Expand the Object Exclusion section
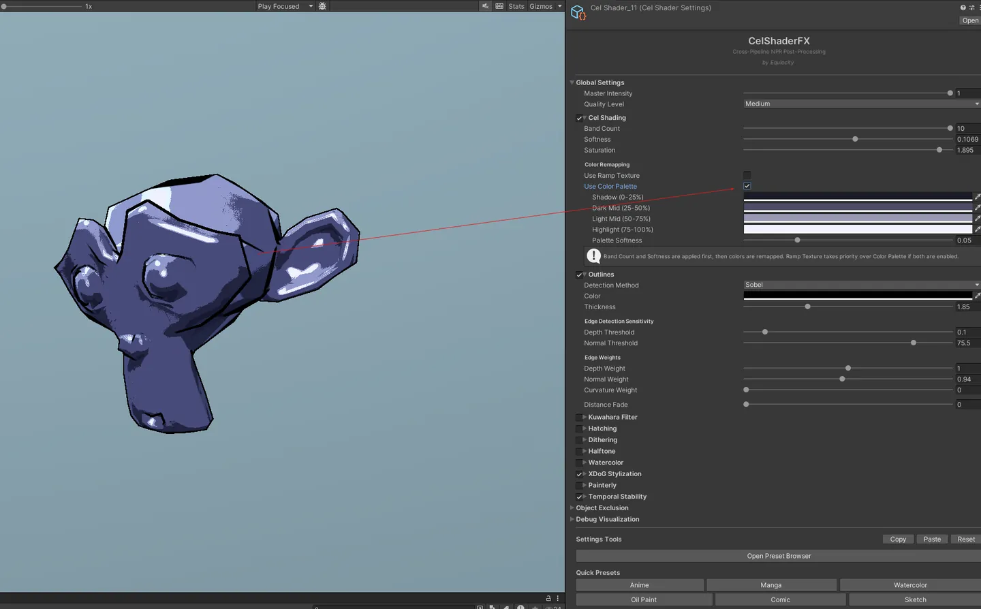The width and height of the screenshot is (981, 609). (572, 507)
